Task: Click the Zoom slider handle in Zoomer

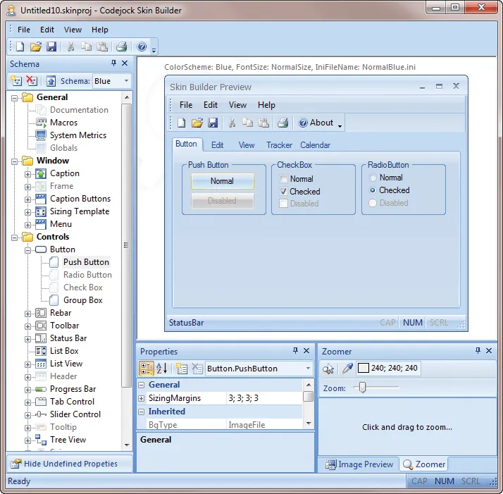Action: (363, 388)
